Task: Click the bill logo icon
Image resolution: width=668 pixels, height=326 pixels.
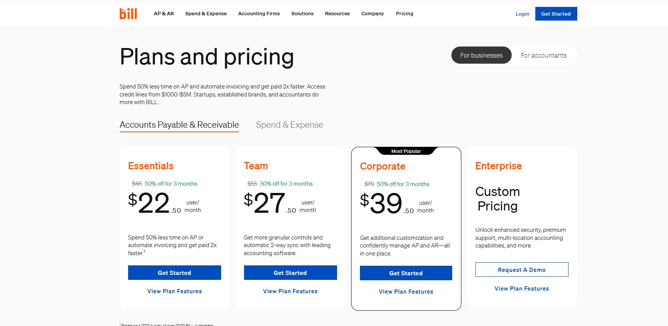Action: click(128, 14)
